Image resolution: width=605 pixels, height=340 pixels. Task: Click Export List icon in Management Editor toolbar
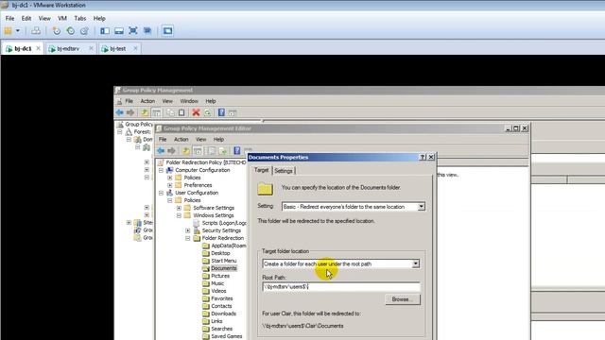[223, 151]
